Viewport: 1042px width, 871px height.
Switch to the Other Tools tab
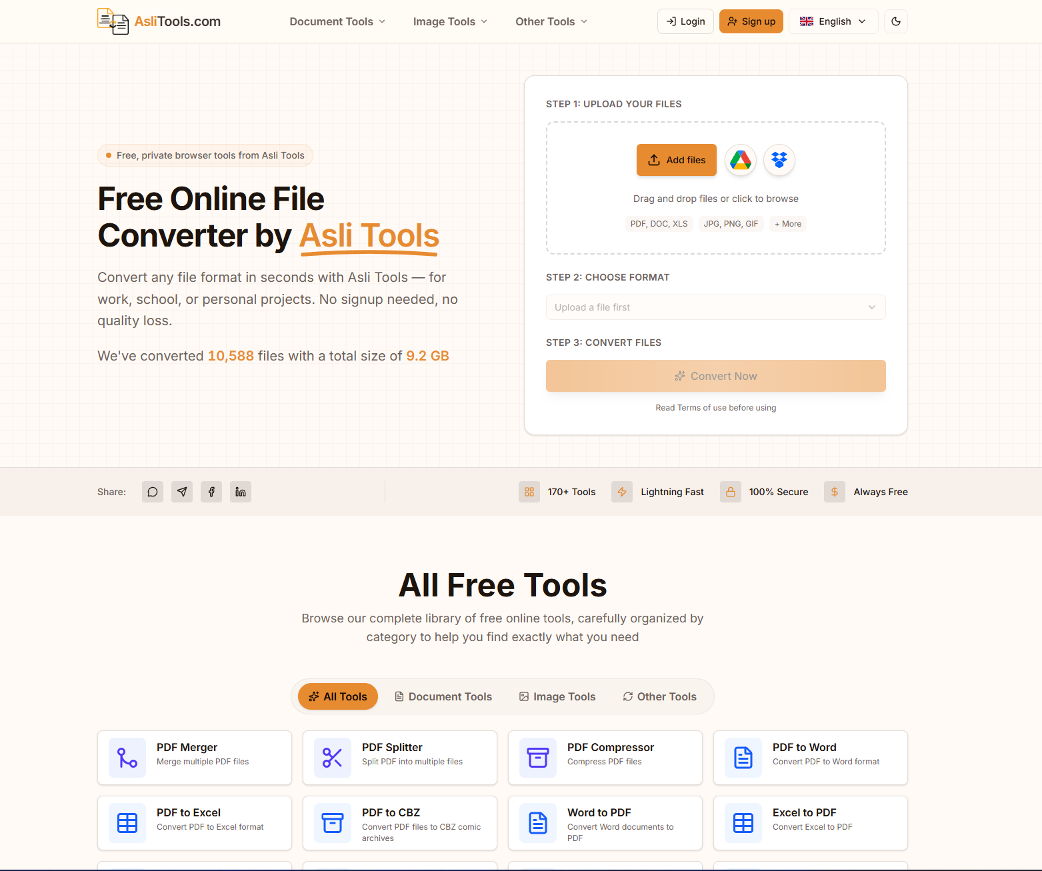(659, 696)
